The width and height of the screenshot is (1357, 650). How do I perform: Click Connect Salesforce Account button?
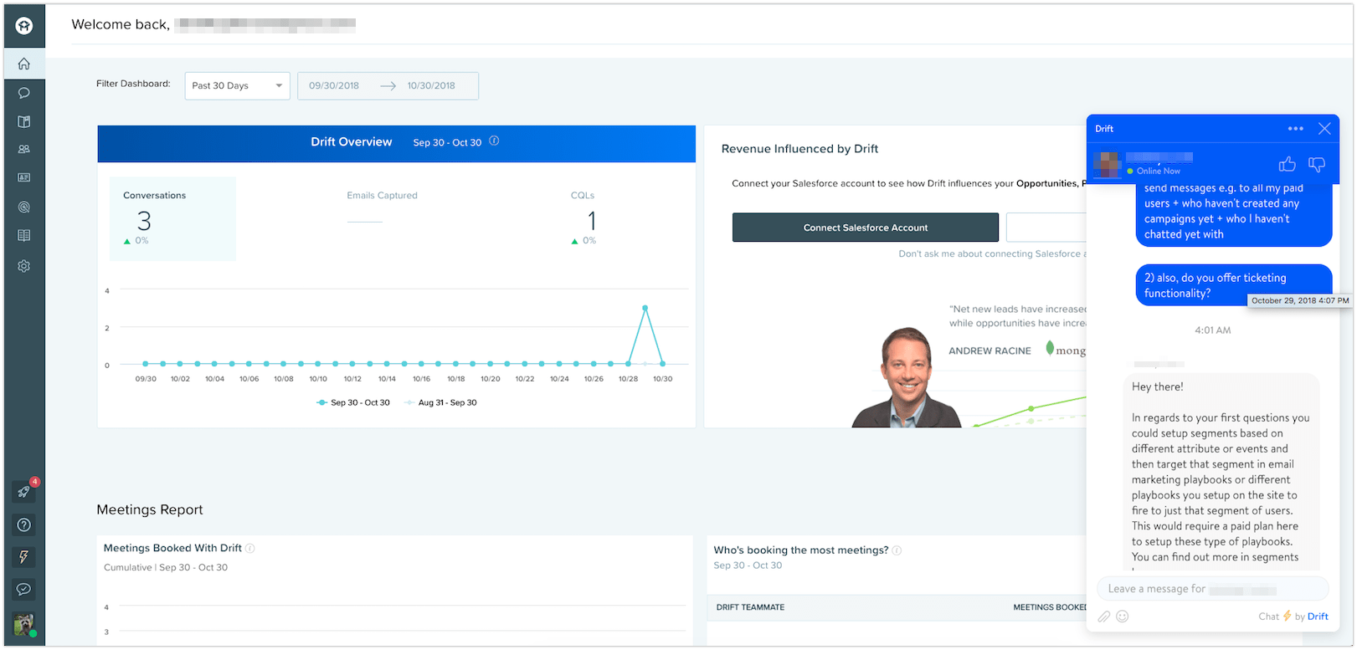click(866, 228)
